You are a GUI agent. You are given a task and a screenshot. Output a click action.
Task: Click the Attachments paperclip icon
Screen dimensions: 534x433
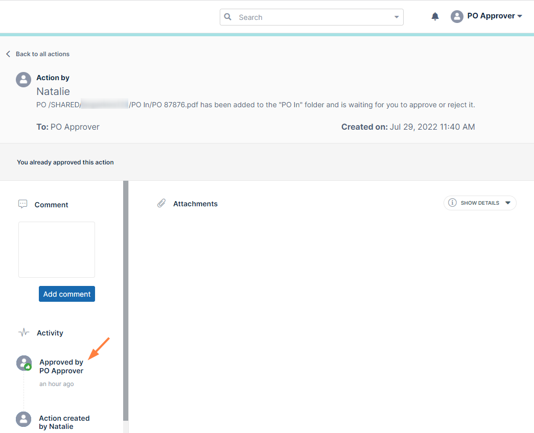point(161,203)
